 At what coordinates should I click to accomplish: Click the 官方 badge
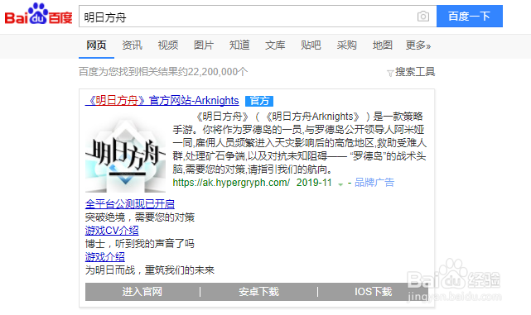259,101
